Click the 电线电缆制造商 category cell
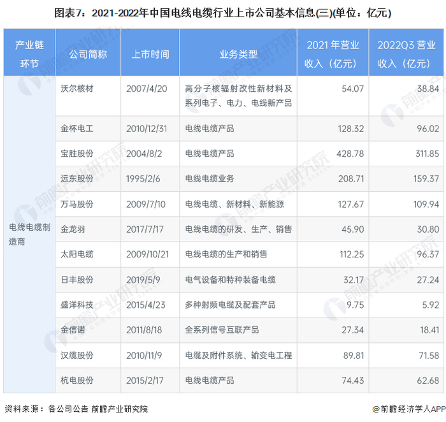446x422 pixels. click(29, 235)
